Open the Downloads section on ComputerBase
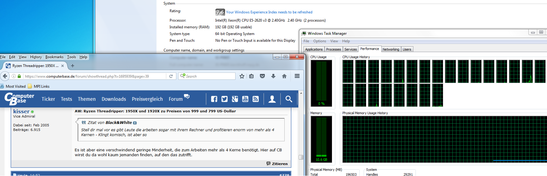547x176 pixels. tap(114, 99)
